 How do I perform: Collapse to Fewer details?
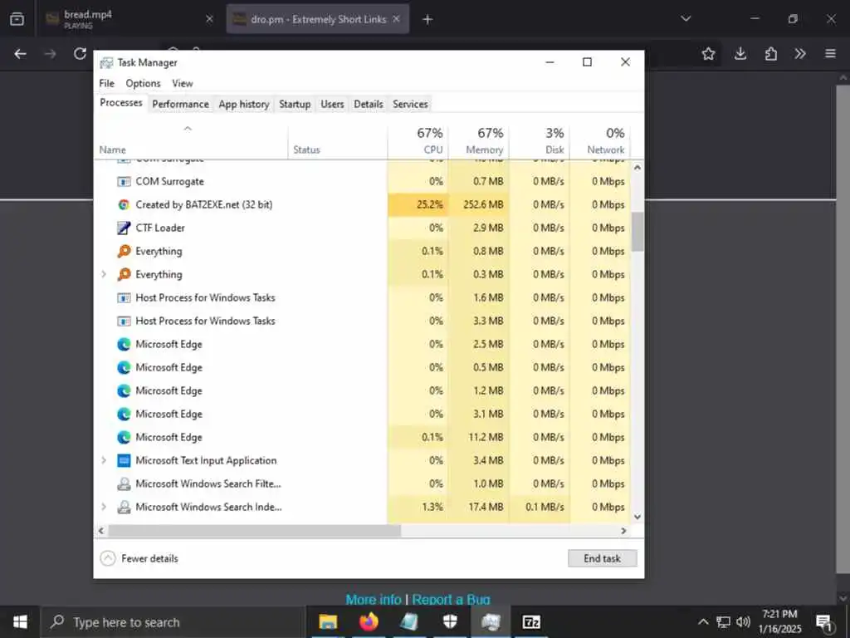(139, 558)
